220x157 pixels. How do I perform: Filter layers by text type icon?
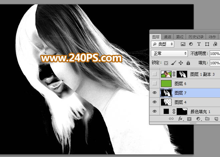(199, 44)
